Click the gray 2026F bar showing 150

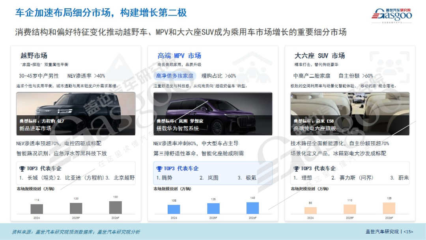[115, 208]
